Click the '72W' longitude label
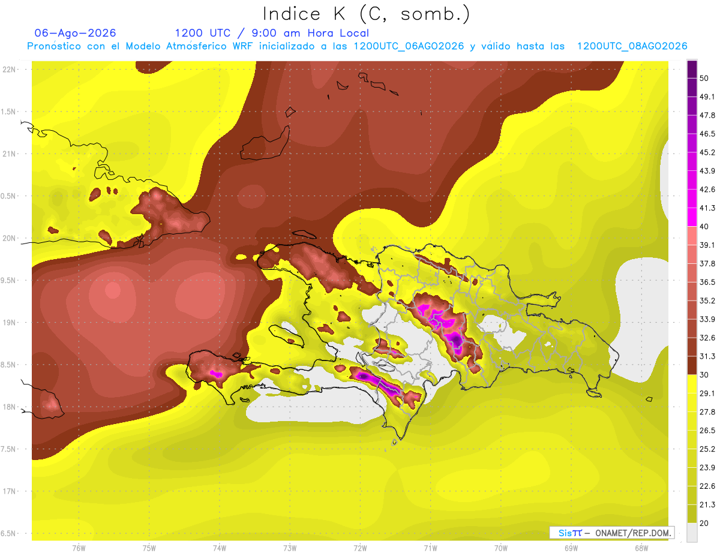 coord(360,548)
